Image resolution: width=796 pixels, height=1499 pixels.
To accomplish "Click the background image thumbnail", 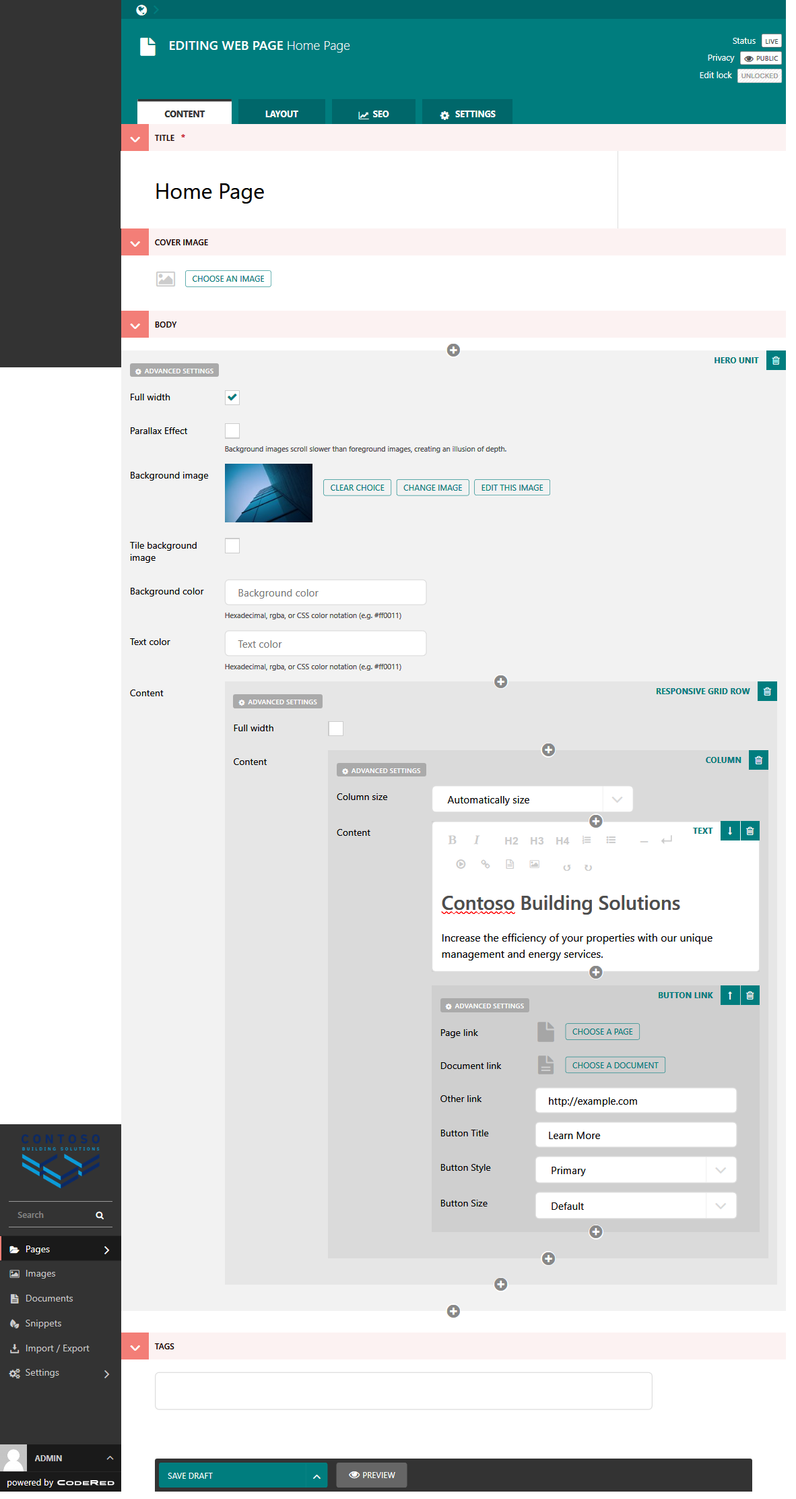I will [268, 493].
